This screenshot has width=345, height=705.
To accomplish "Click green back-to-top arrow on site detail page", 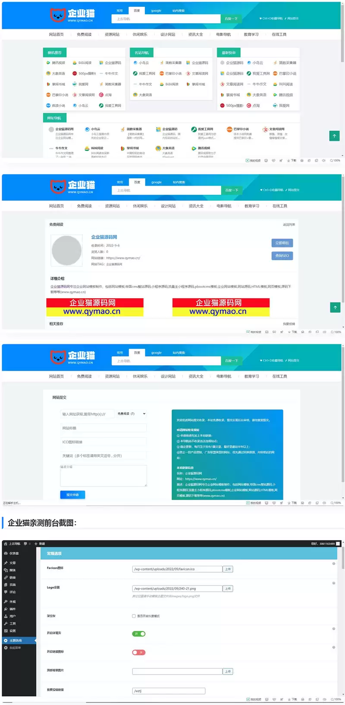I will click(335, 307).
